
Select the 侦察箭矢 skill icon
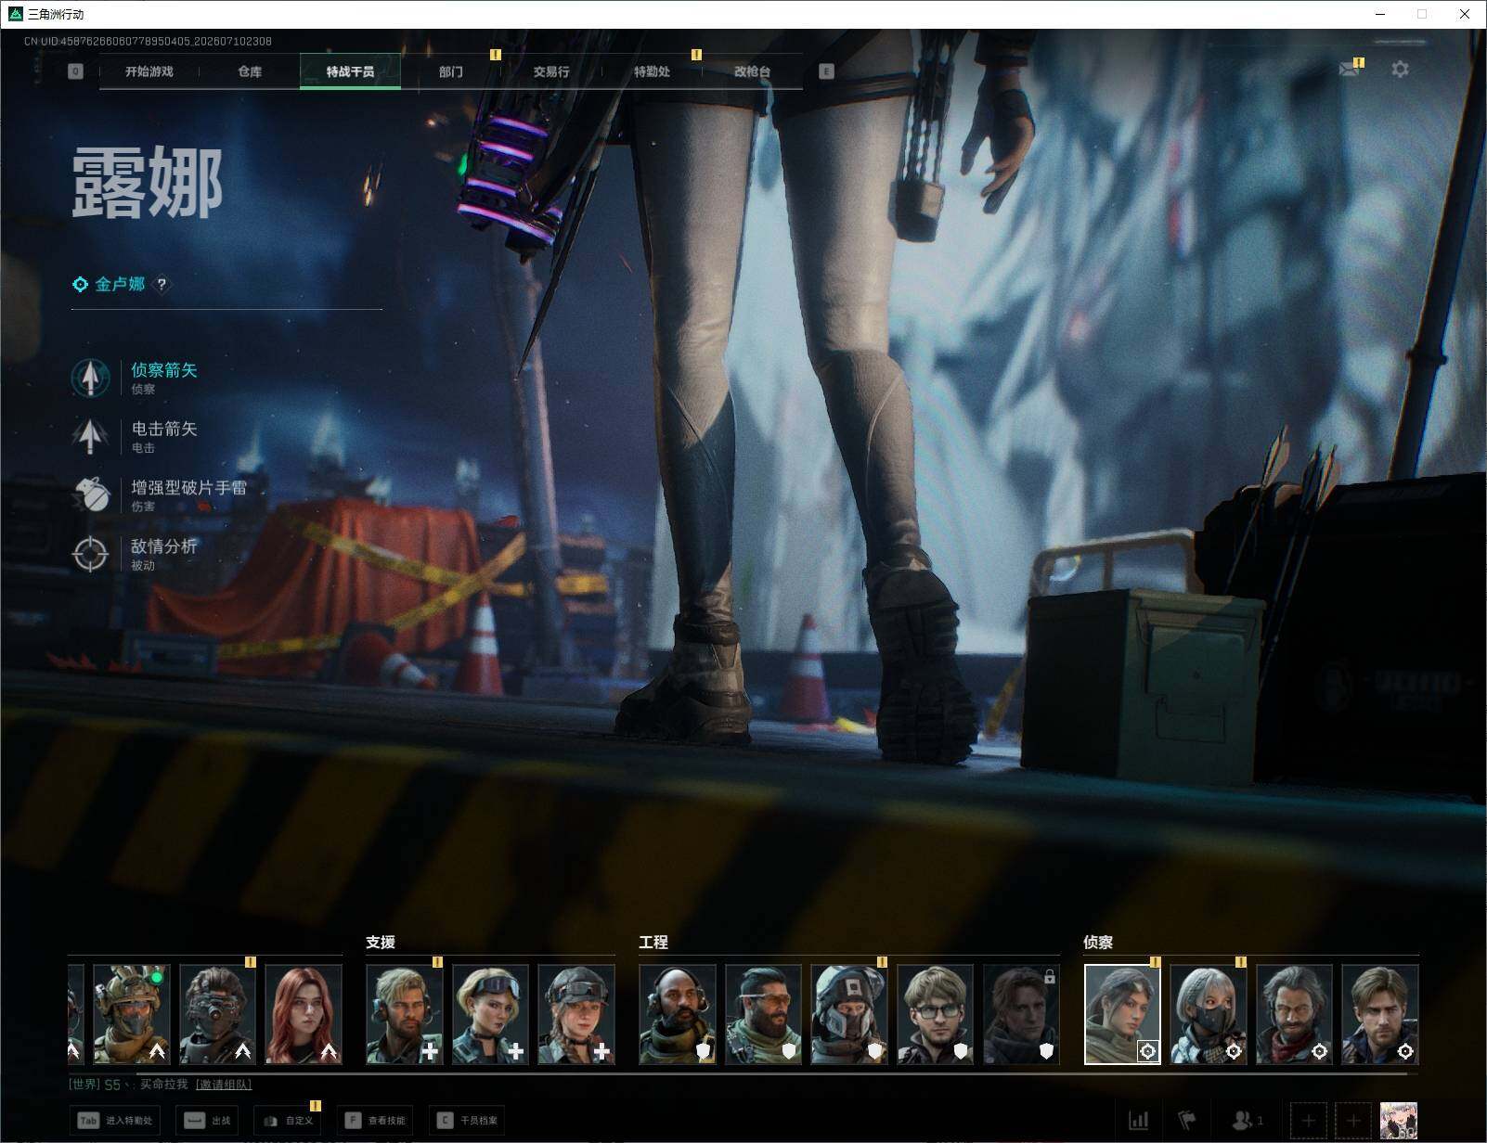pyautogui.click(x=90, y=378)
